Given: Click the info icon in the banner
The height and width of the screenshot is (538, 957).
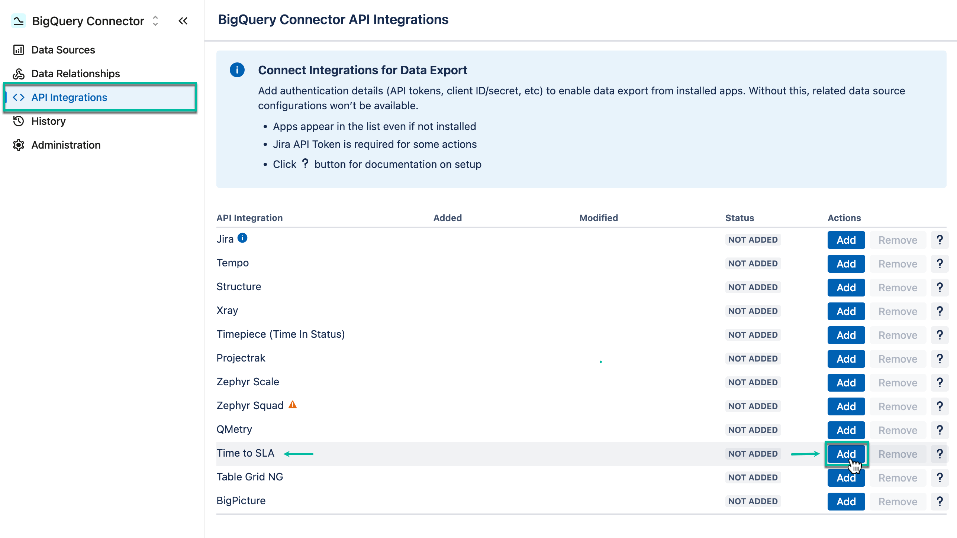Looking at the screenshot, I should tap(237, 70).
